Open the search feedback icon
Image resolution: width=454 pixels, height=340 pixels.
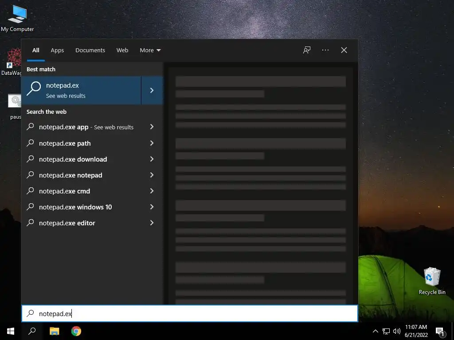[307, 50]
